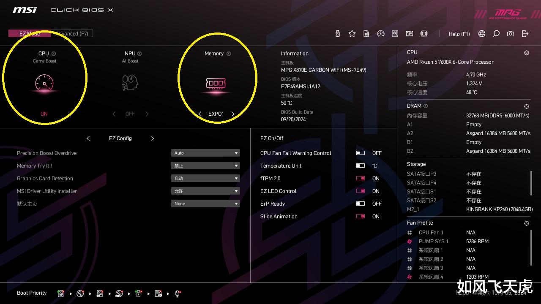Click the 32768 MB DDR5-6000 memory value

click(x=497, y=116)
